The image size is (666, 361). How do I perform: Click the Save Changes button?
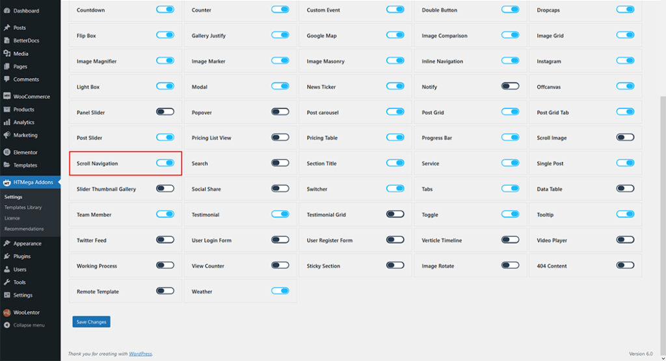pos(91,322)
